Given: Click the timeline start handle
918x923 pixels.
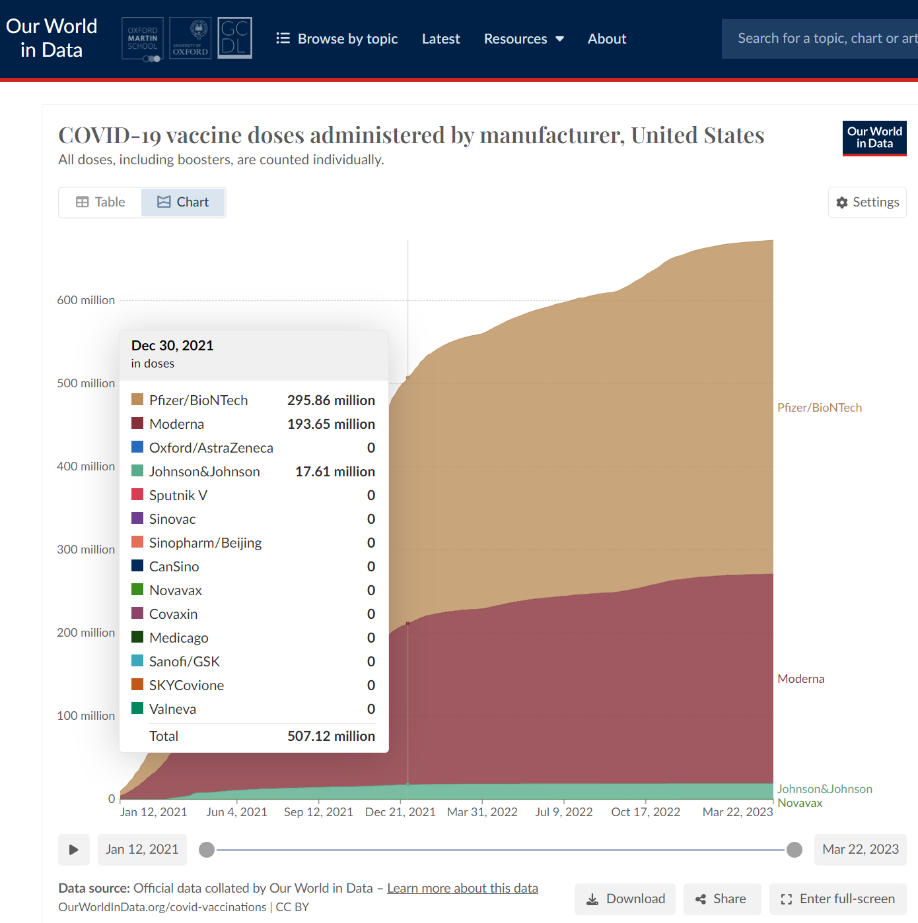Looking at the screenshot, I should click(x=207, y=850).
